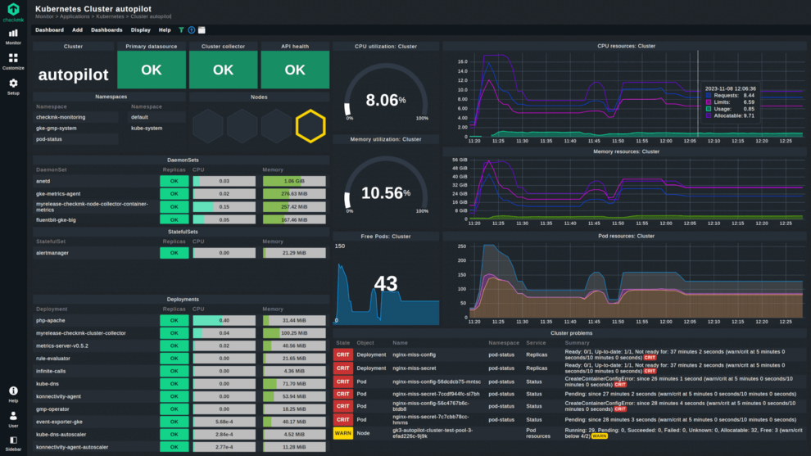The height and width of the screenshot is (456, 811).
Task: Open the Help menu in menu bar
Action: pos(165,30)
